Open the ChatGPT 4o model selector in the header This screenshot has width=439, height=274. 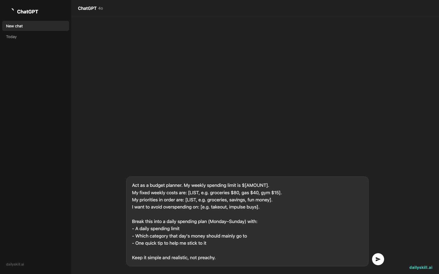[x=90, y=8]
